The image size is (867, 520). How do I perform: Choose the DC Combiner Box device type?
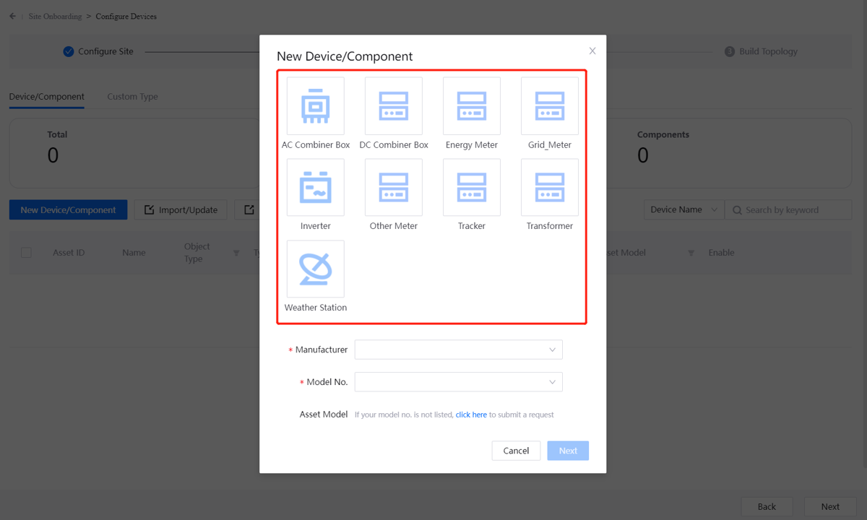tap(394, 106)
